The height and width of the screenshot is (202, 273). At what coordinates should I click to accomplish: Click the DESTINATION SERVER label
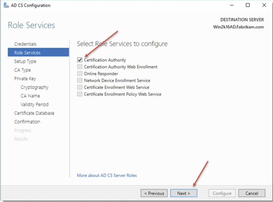coord(242,20)
